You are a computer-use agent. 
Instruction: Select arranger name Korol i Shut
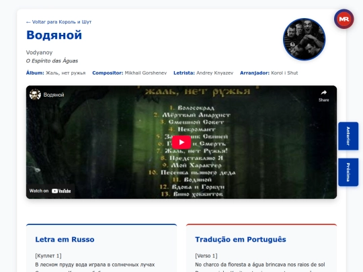[x=284, y=73]
